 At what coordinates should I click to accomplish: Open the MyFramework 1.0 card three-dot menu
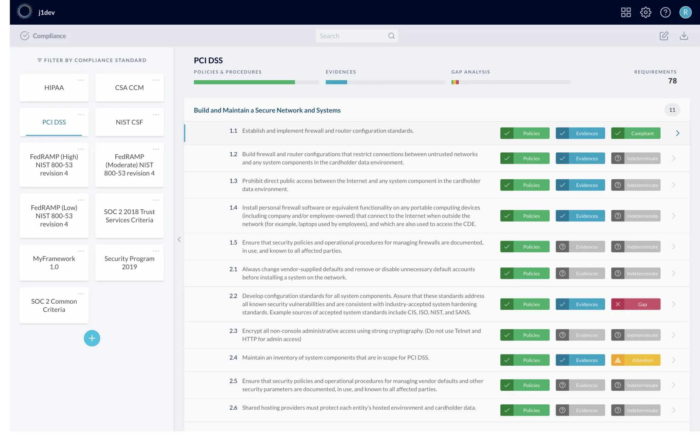[x=81, y=251]
